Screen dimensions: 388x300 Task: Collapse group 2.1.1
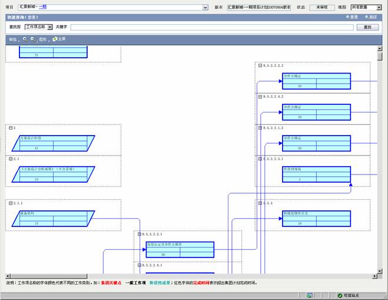(x=10, y=203)
